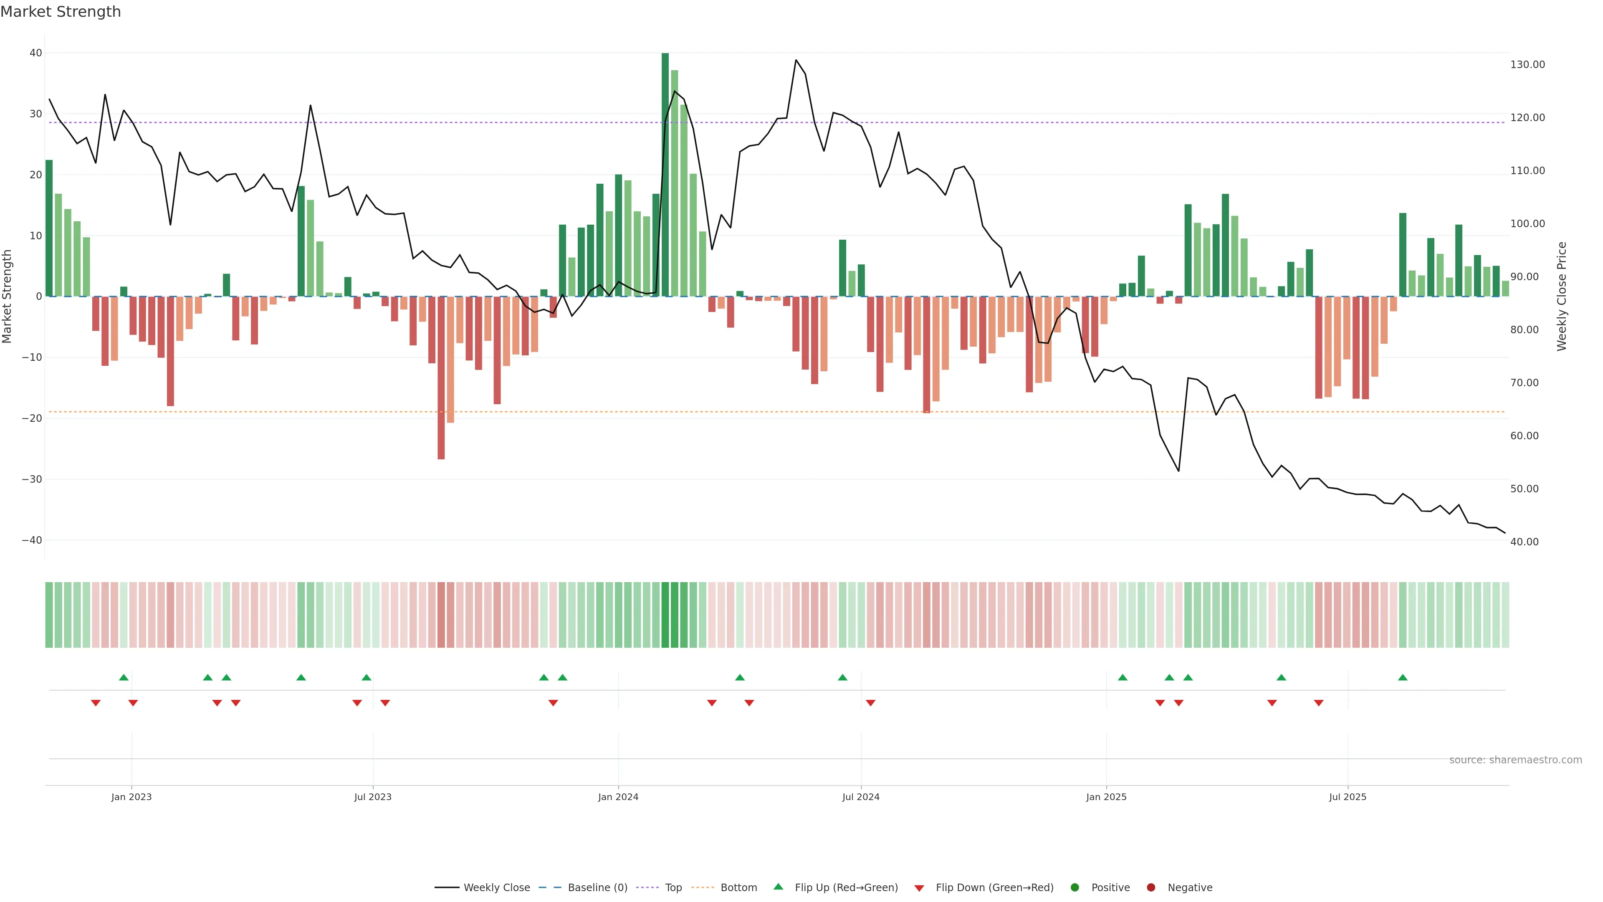1603x902 pixels.
Task: Click Jan 2024 x-axis label
Action: [x=618, y=797]
